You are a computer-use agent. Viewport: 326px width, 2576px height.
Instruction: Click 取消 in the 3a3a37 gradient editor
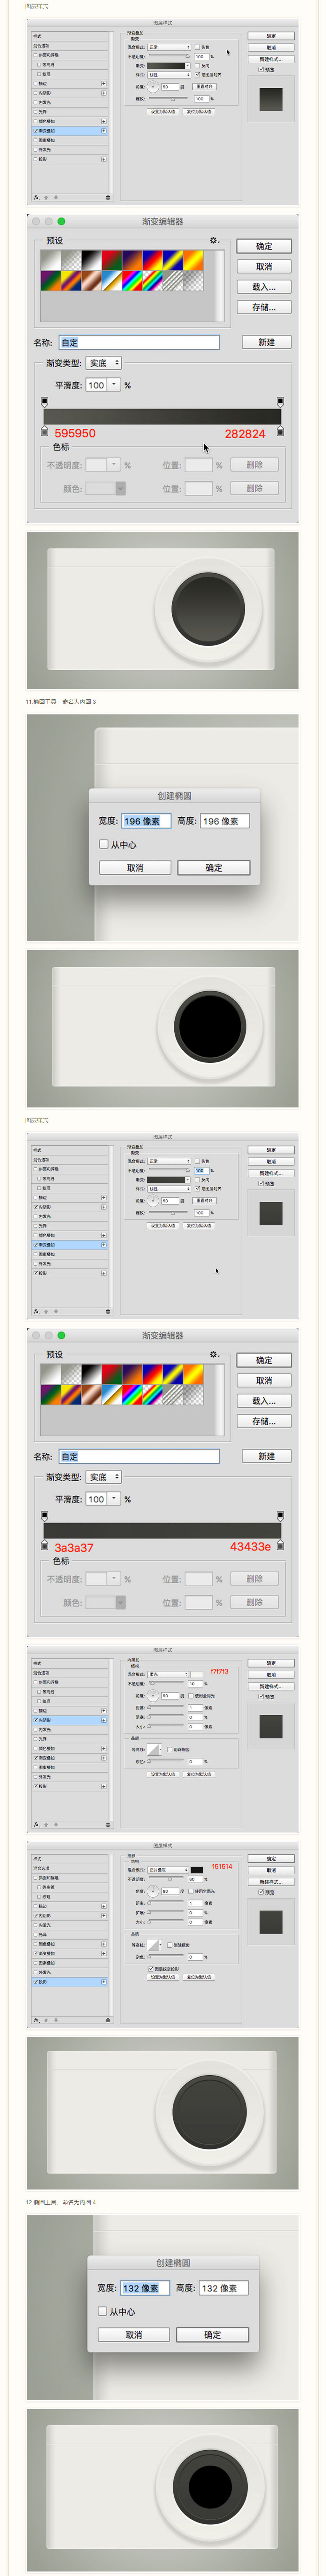[264, 1381]
